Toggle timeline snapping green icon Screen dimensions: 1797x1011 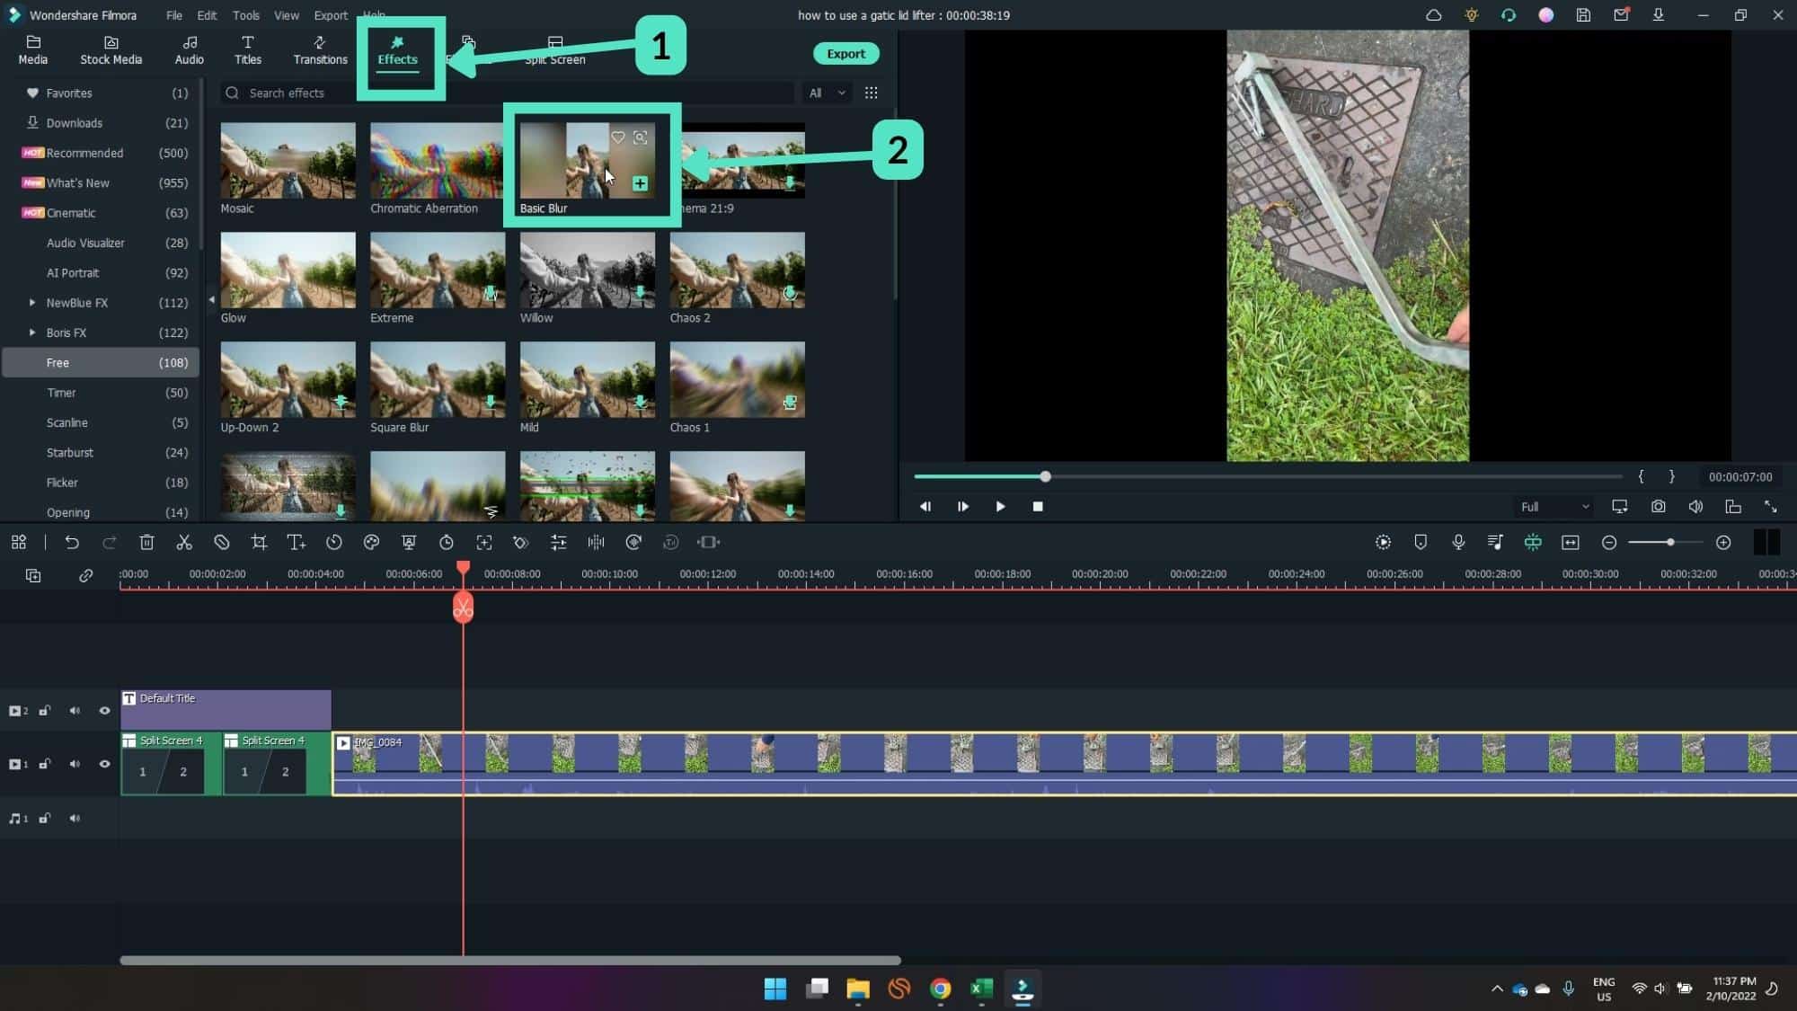click(1533, 542)
